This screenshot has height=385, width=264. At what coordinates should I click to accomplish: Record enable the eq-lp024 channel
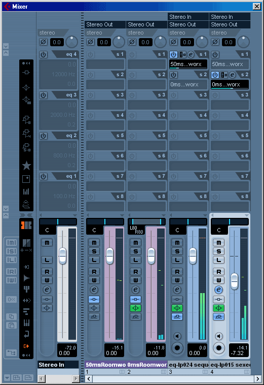(177, 348)
